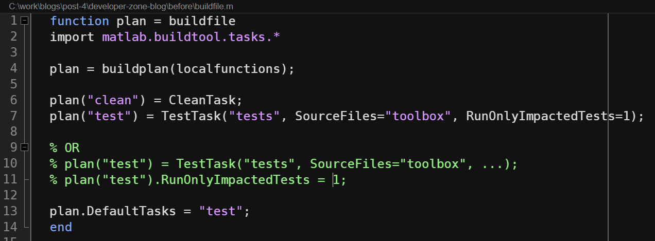Click line number 7 in the gutter
655x241 pixels.
[x=13, y=116]
